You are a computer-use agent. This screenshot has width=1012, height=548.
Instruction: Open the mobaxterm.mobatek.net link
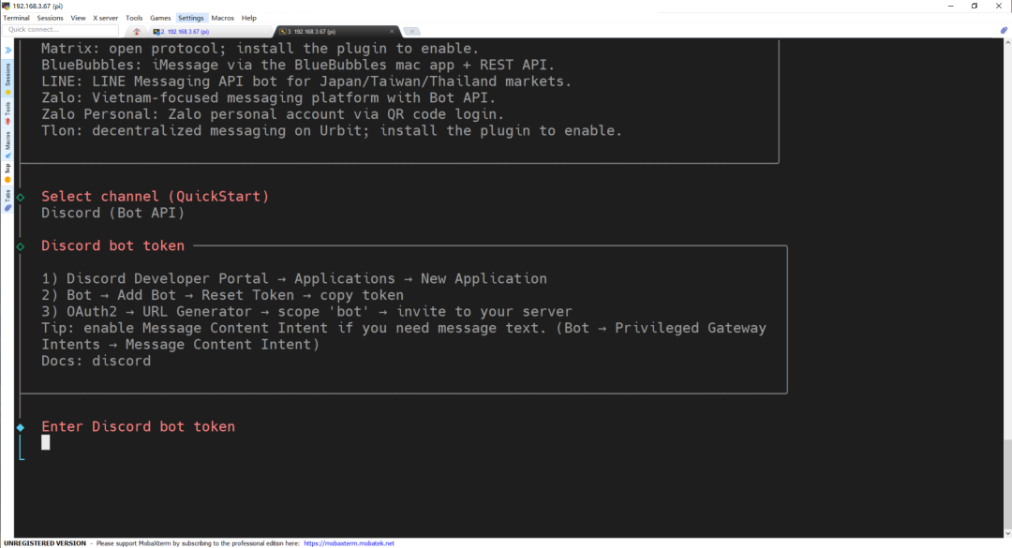[349, 543]
